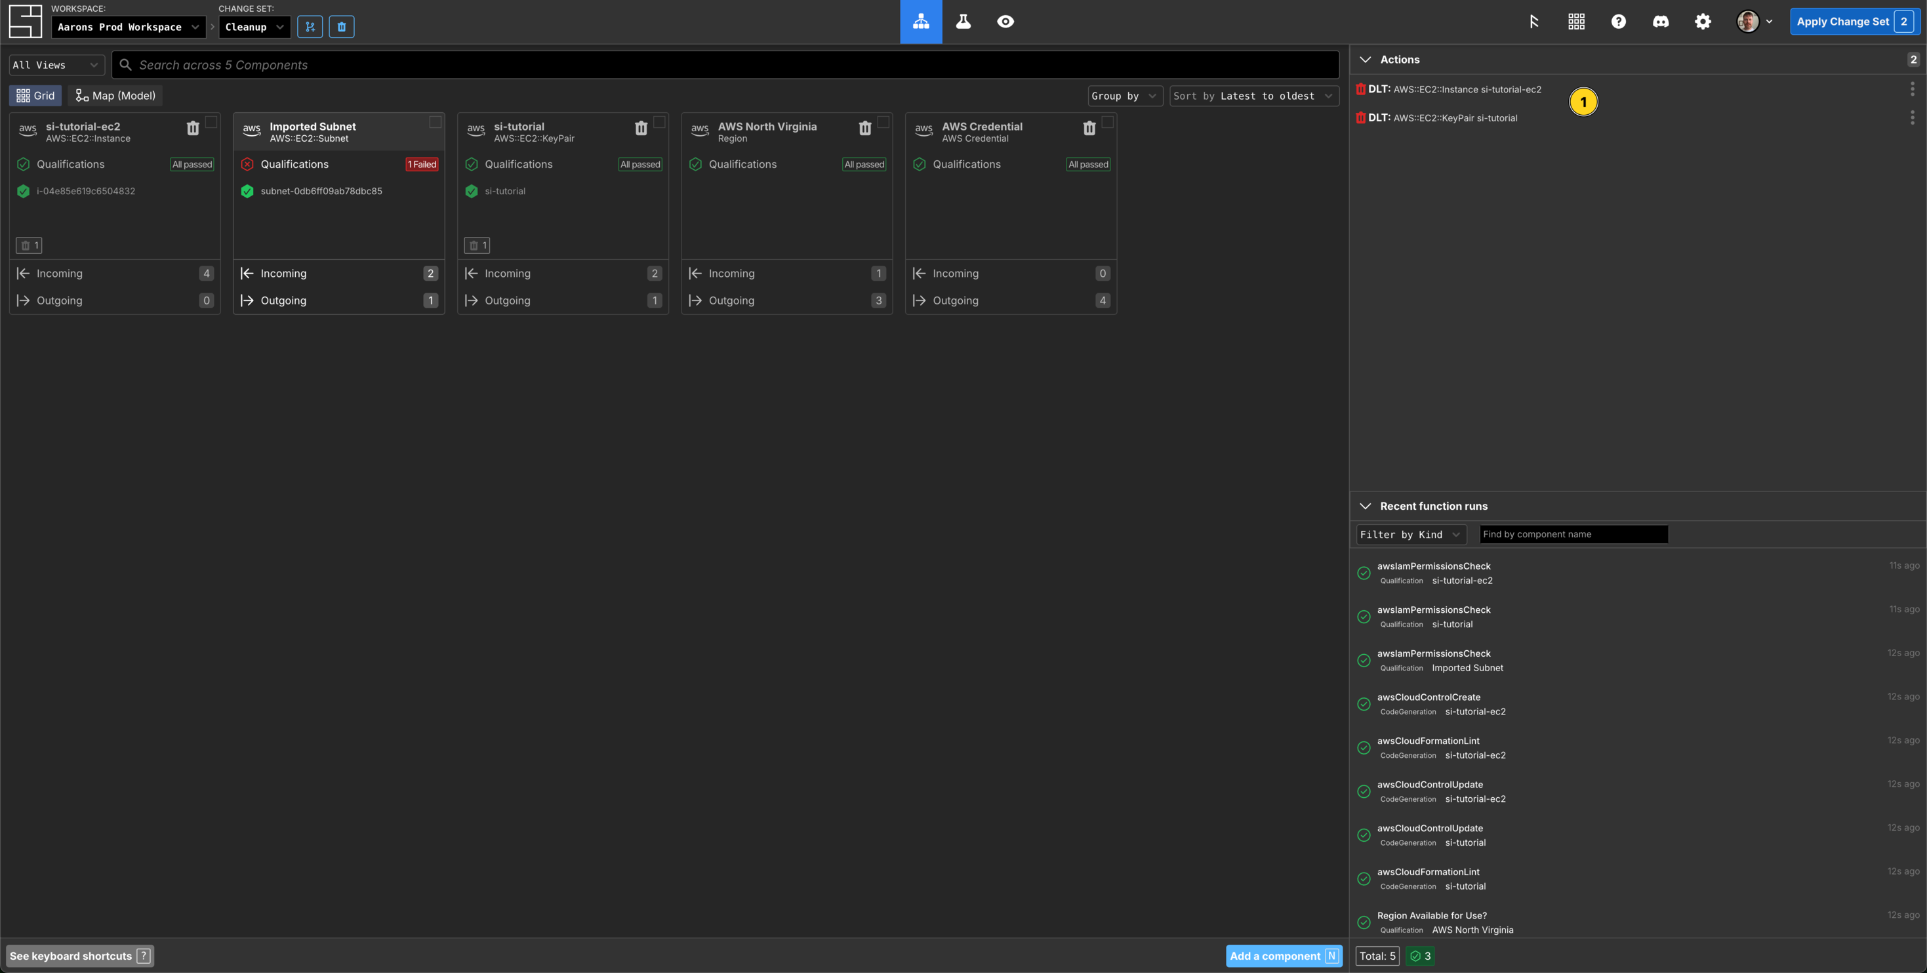Click the red failed qualification icon on Imported Subnet
Screen dimensions: 1927x973
tap(248, 165)
